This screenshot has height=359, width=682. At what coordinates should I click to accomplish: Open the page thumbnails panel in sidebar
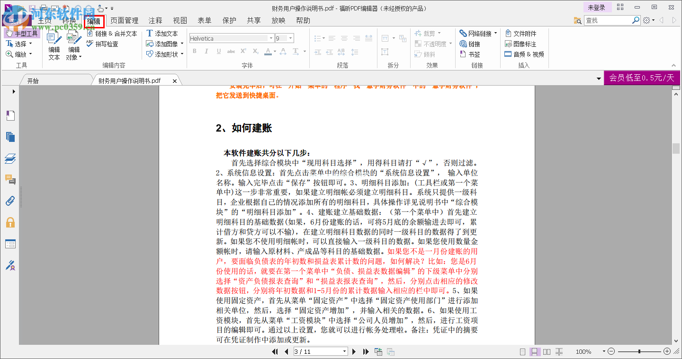click(10, 137)
